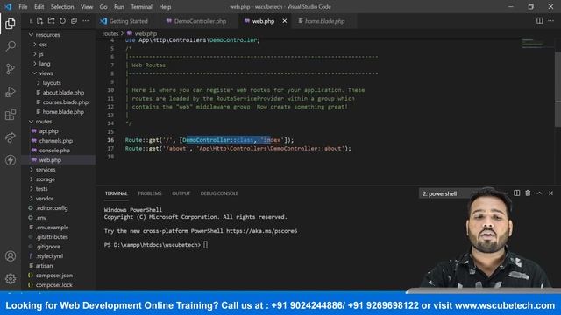Collapse the routes folder
Viewport: 561px width, 315px height.
[44, 122]
